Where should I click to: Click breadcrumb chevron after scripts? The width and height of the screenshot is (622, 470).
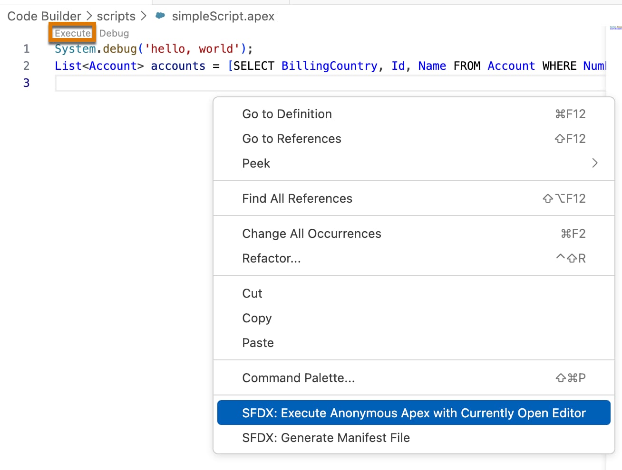click(x=143, y=16)
